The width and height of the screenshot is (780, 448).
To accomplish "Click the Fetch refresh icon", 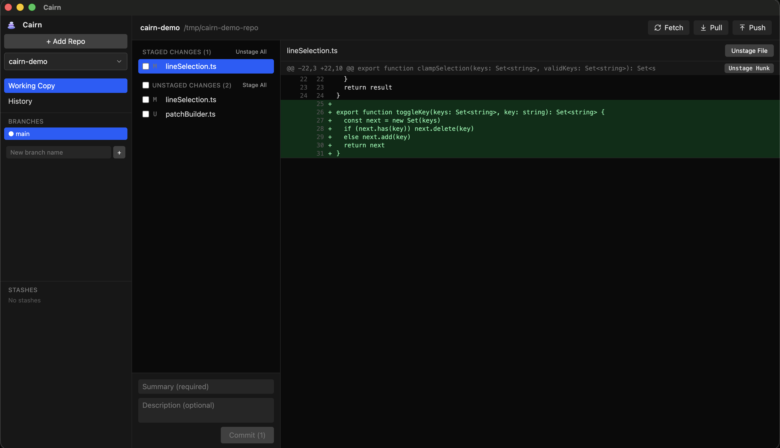I will (657, 28).
